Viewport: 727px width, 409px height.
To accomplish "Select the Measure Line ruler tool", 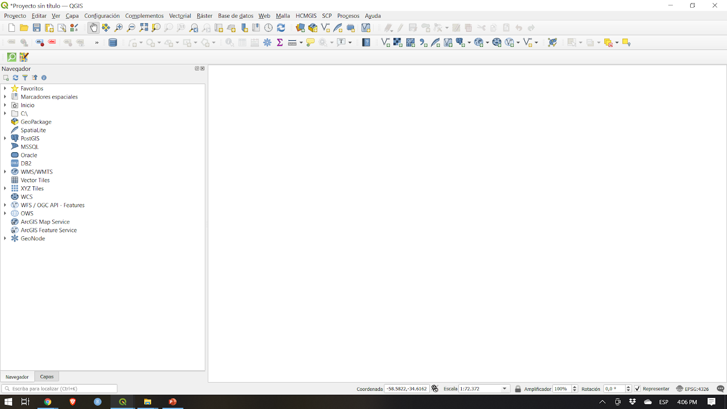I will pos(292,42).
